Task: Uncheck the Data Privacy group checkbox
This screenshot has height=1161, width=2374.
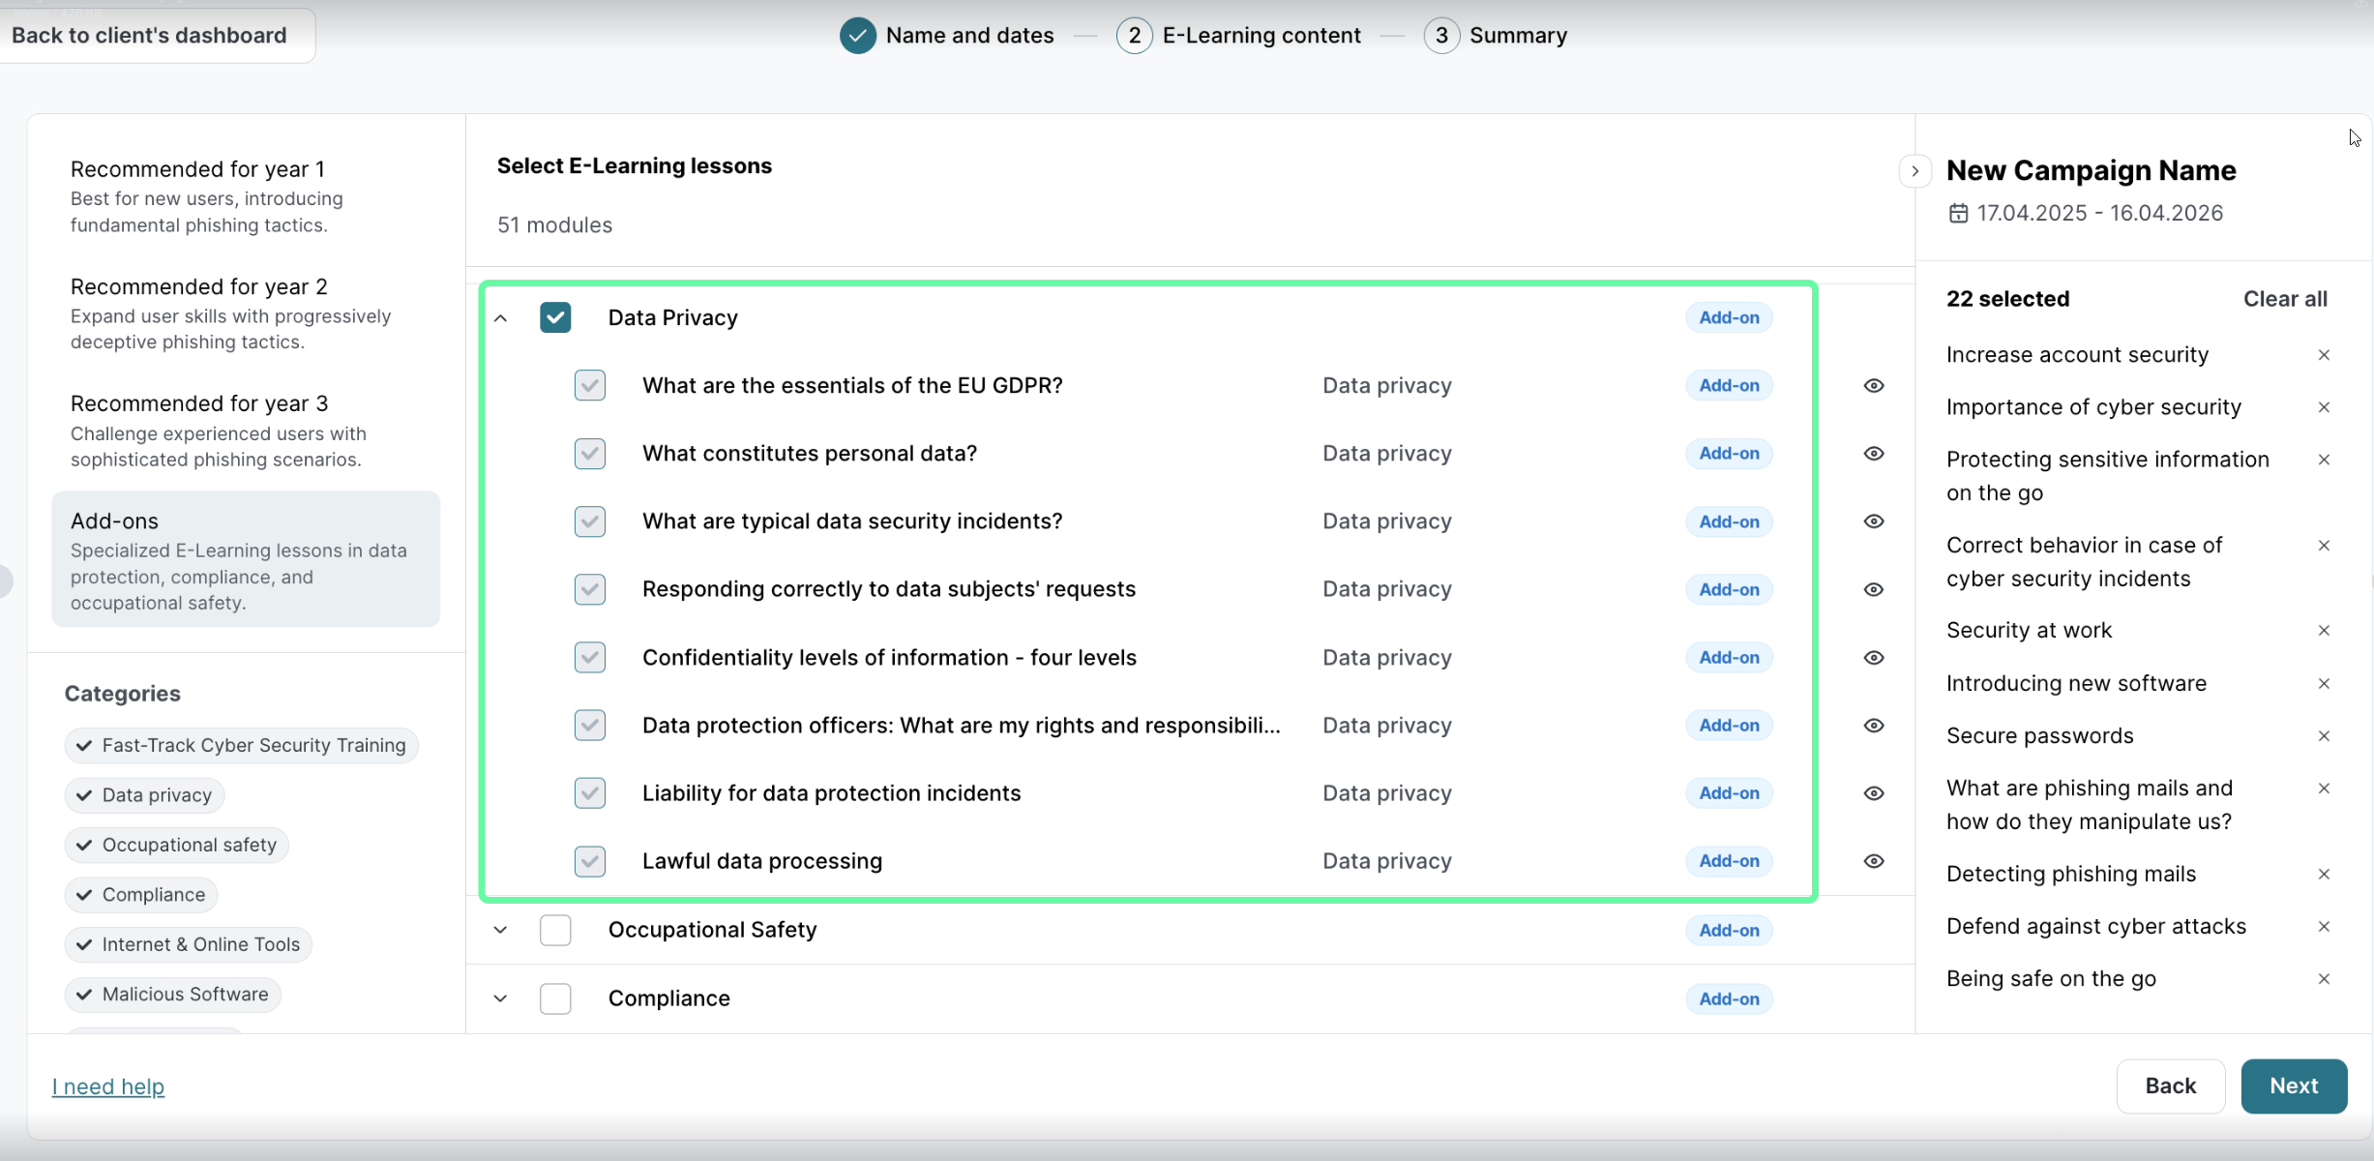Action: 555,317
